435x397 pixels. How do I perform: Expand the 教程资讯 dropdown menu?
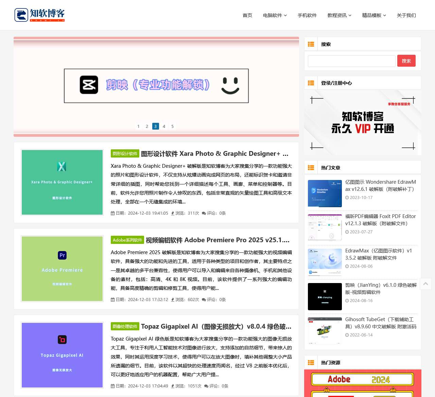tap(340, 15)
